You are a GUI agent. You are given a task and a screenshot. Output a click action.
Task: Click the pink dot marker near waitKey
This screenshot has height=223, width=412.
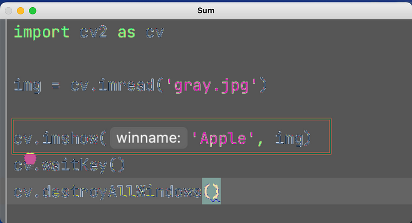click(30, 159)
